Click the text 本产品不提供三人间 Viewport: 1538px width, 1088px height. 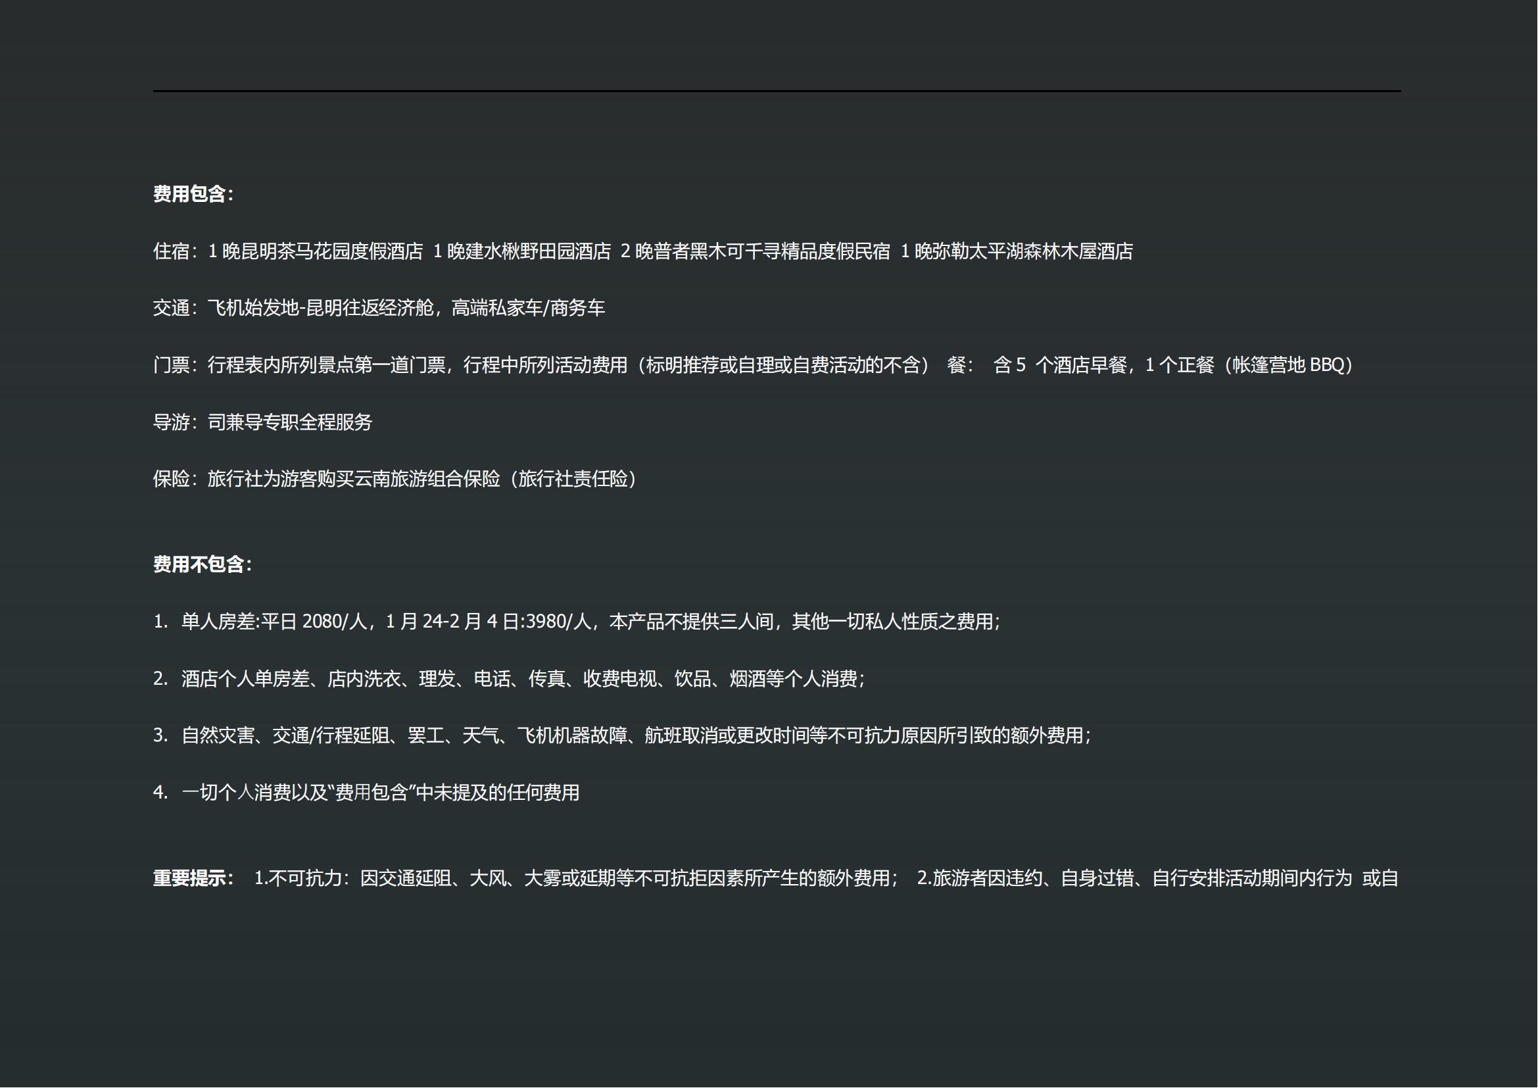691,622
